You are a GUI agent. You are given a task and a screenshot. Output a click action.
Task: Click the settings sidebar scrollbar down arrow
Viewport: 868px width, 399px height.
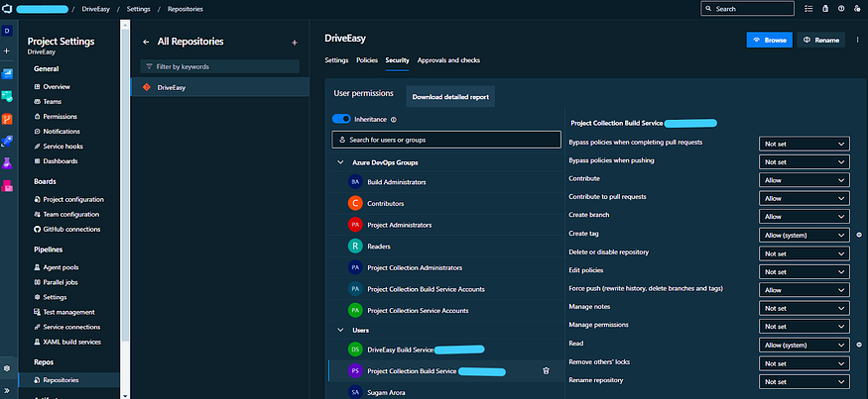pos(125,395)
